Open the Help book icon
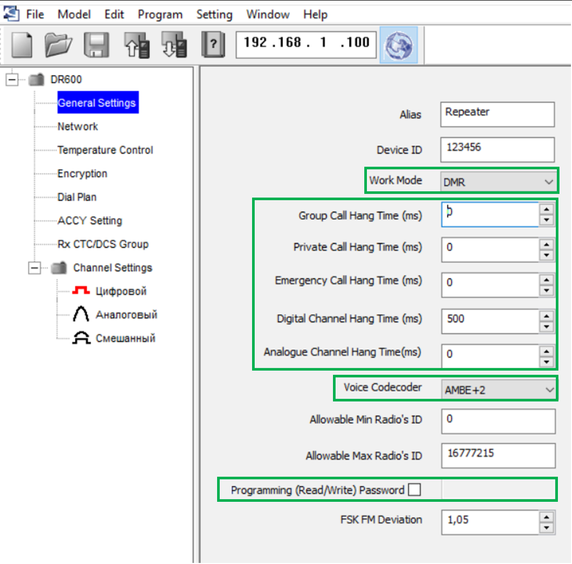Image resolution: width=572 pixels, height=564 pixels. click(213, 44)
